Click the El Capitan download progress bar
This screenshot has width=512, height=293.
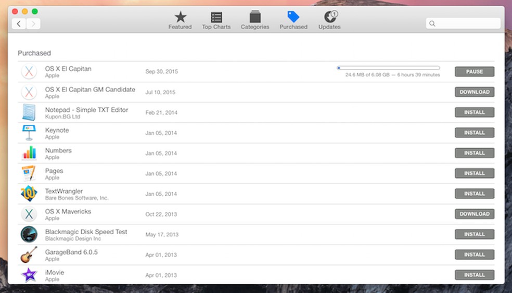(388, 68)
